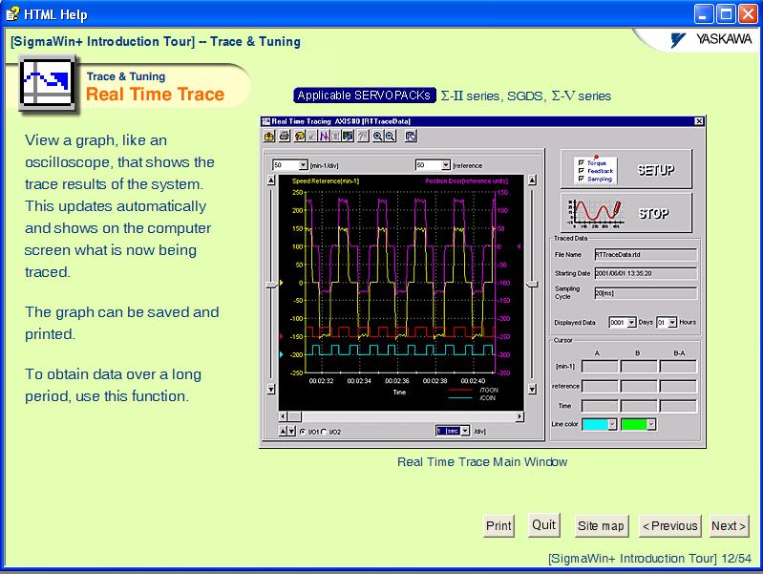Click the Cursor A min-1 value field
This screenshot has height=574, width=763.
pyautogui.click(x=600, y=367)
